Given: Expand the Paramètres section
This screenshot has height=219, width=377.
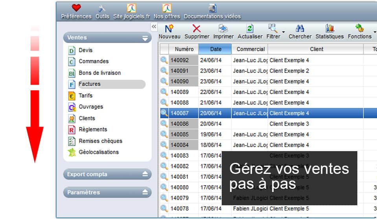Looking at the screenshot, I should coord(145,192).
